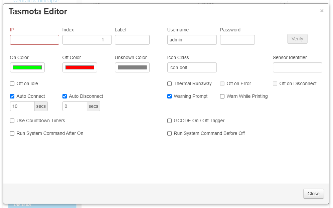Toggle the Off on Error checkbox
The width and height of the screenshot is (333, 208).
222,83
